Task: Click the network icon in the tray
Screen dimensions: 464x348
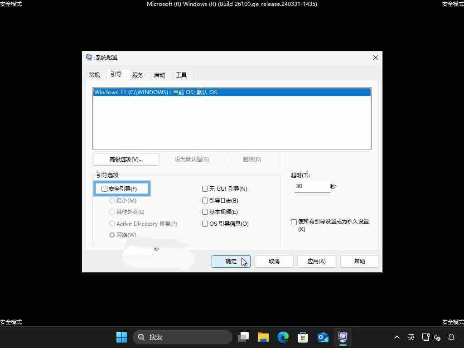Action: [x=425, y=337]
